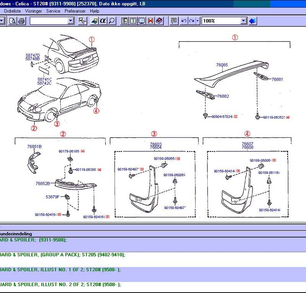Click part number 90904-67024 label
Screen dimensions: 306x293
tap(222, 117)
